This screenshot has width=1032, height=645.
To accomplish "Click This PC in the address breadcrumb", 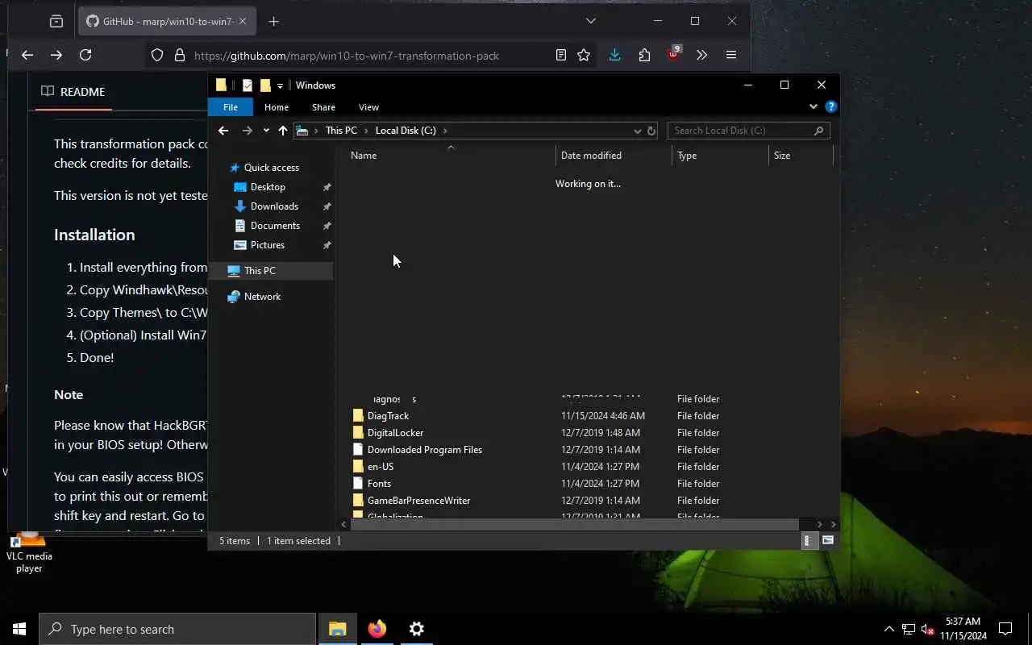I will (341, 131).
